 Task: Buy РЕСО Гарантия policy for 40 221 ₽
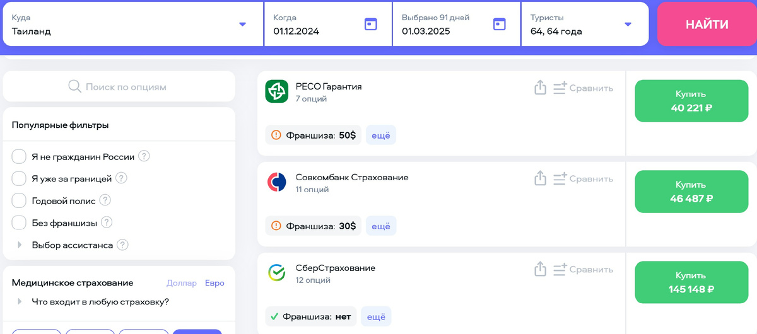pos(692,101)
